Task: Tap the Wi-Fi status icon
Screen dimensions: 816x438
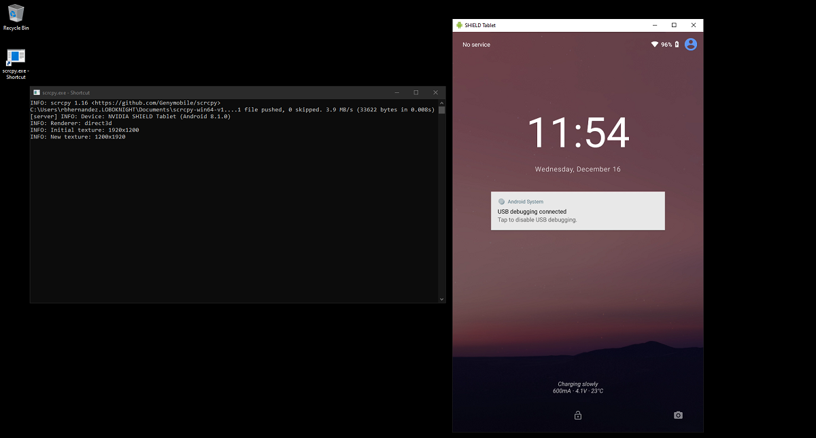Action: (654, 45)
